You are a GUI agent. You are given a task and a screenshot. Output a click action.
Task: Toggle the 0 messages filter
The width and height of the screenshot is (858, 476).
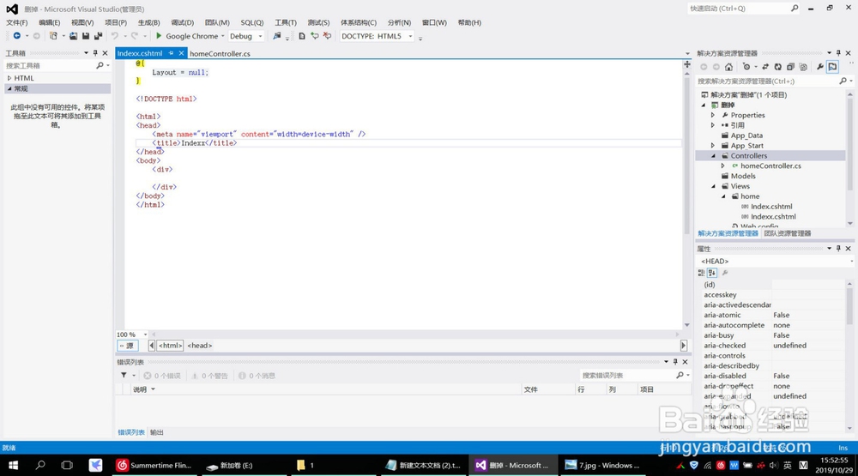pos(257,376)
